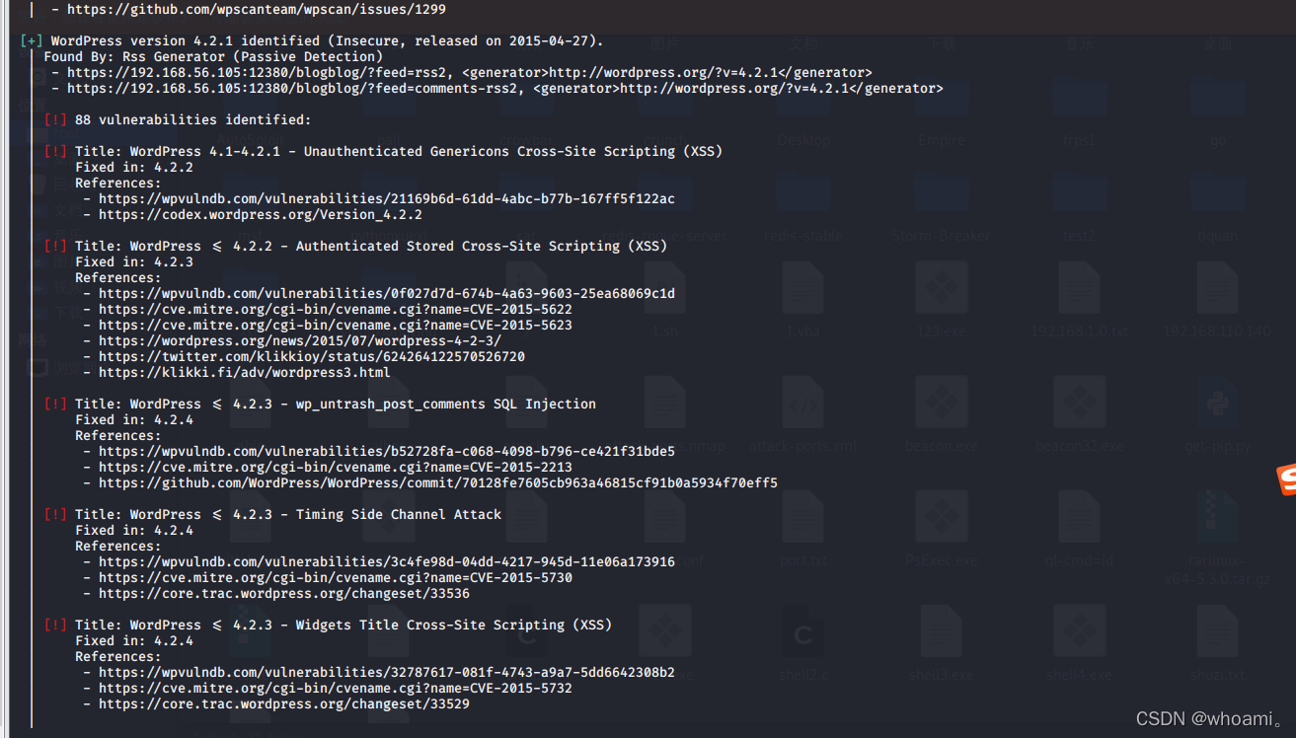Open the wpscan issues/1299 GitHub link

coord(257,9)
